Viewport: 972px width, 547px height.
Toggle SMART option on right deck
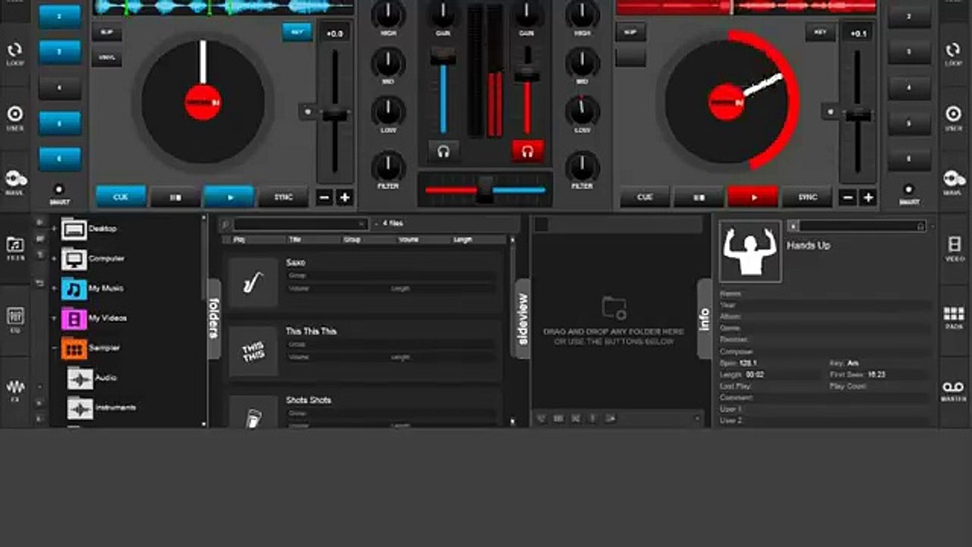(908, 193)
